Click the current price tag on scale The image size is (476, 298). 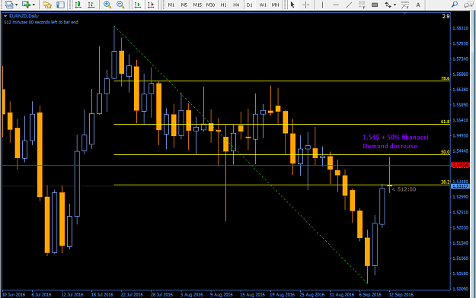(x=461, y=186)
